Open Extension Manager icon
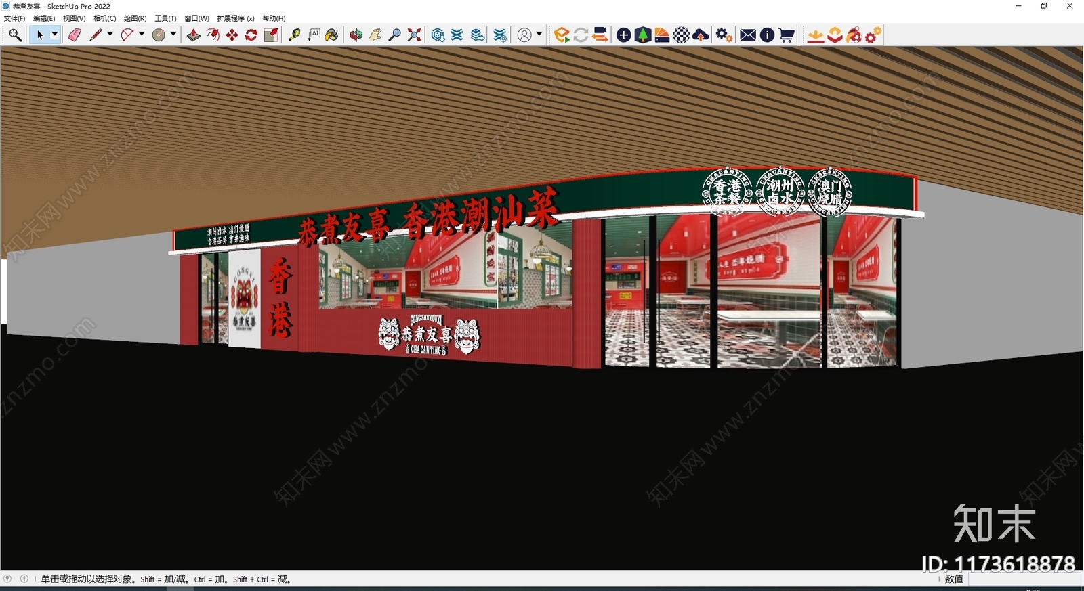1084x591 pixels. point(500,35)
